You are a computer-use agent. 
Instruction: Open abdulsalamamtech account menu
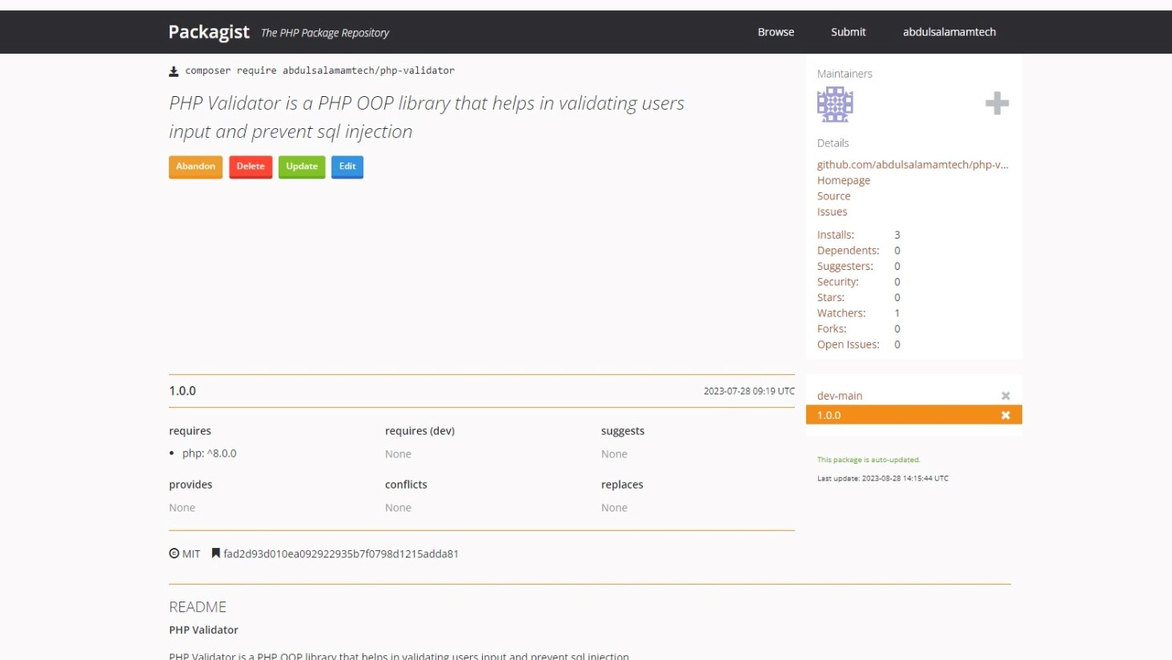coord(949,32)
